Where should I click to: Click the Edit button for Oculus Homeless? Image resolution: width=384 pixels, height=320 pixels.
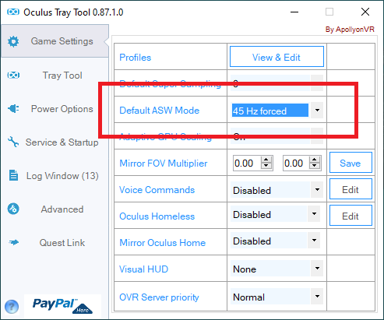click(351, 216)
